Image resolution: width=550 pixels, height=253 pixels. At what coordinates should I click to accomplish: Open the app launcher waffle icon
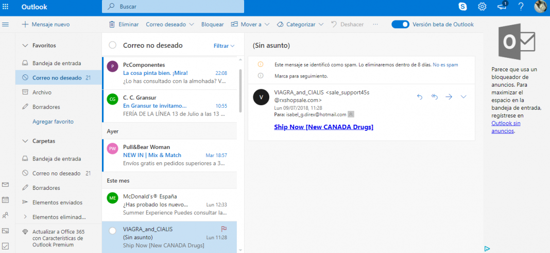point(6,7)
